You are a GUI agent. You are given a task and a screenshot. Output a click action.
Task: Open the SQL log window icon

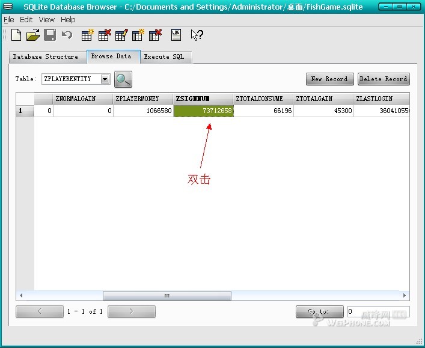coord(176,35)
